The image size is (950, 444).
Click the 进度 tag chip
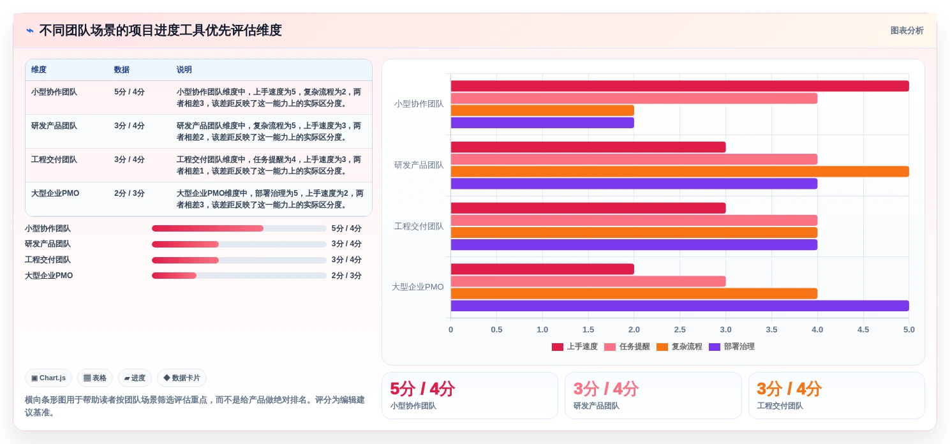(135, 378)
